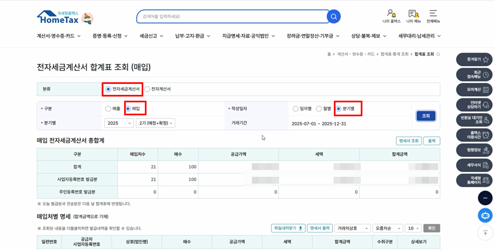This screenshot has width=494, height=250.
Task: Open the 2025 year dropdown
Action: [x=119, y=123]
